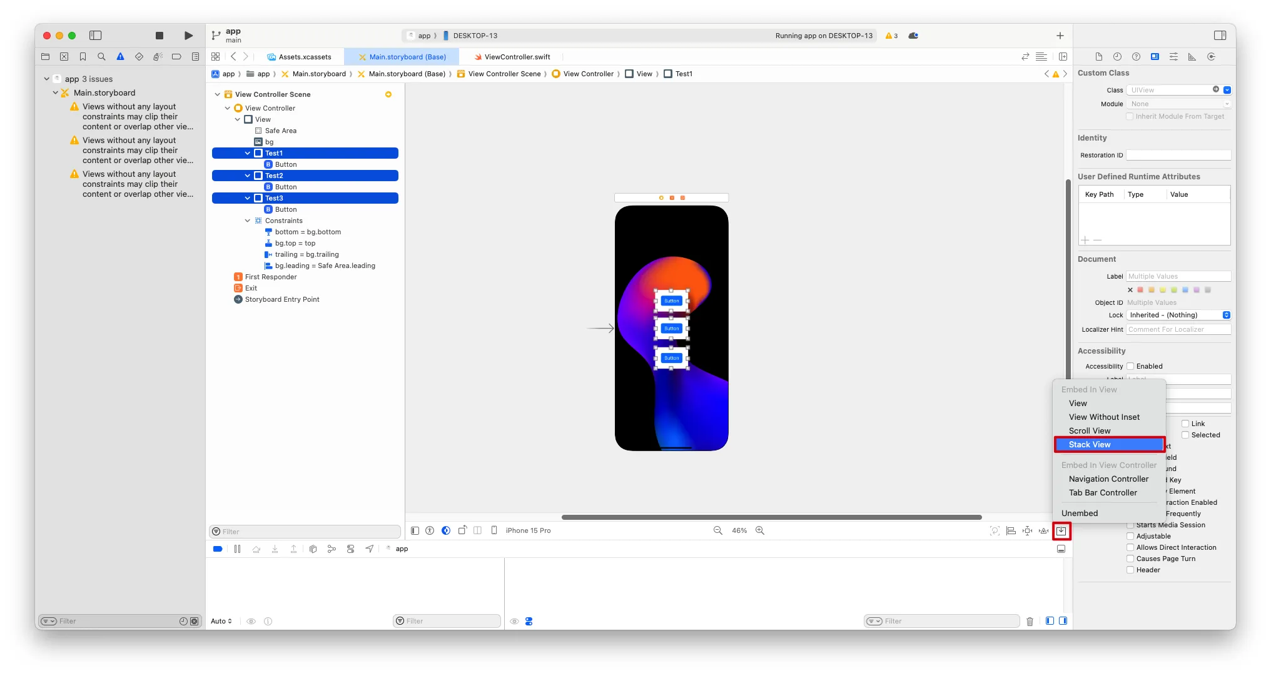Image resolution: width=1271 pixels, height=676 pixels.
Task: Tick the Causes Page Turn checkbox
Action: point(1130,559)
